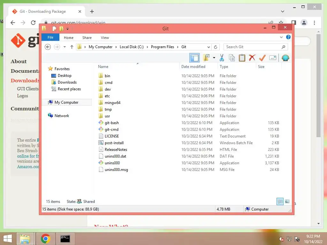
Task: Click the Properties quick access icon
Action: [54, 28]
